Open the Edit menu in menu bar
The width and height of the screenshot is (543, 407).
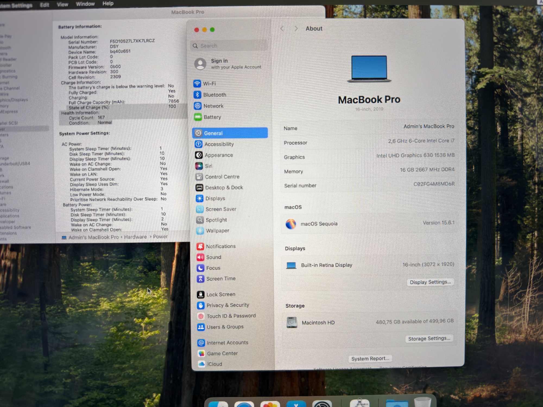pyautogui.click(x=45, y=5)
